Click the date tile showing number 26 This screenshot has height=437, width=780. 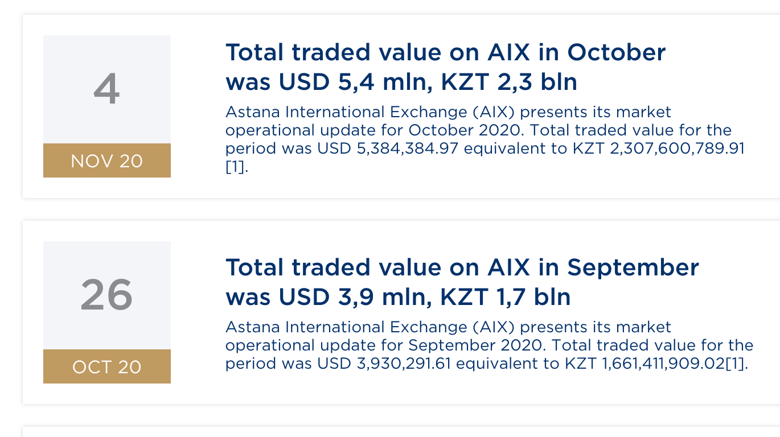tap(106, 295)
